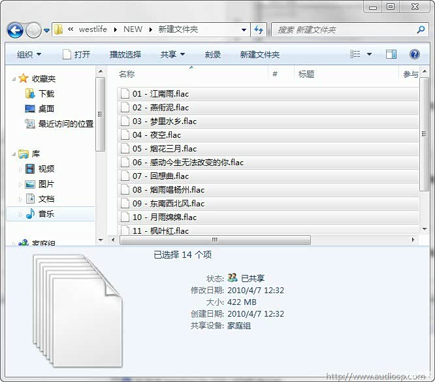Open the address bar history dropdown
This screenshot has height=382, width=435.
244,30
